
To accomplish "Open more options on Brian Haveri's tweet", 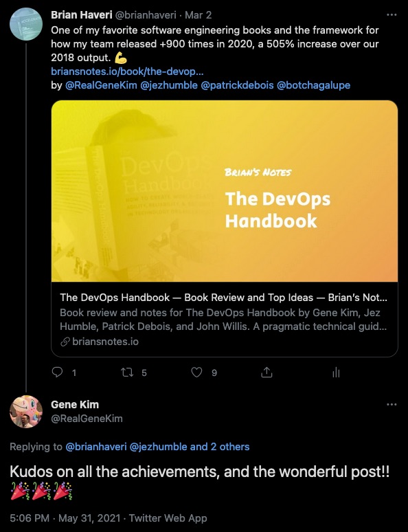I will (x=392, y=15).
